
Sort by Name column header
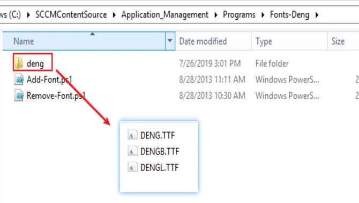click(84, 41)
